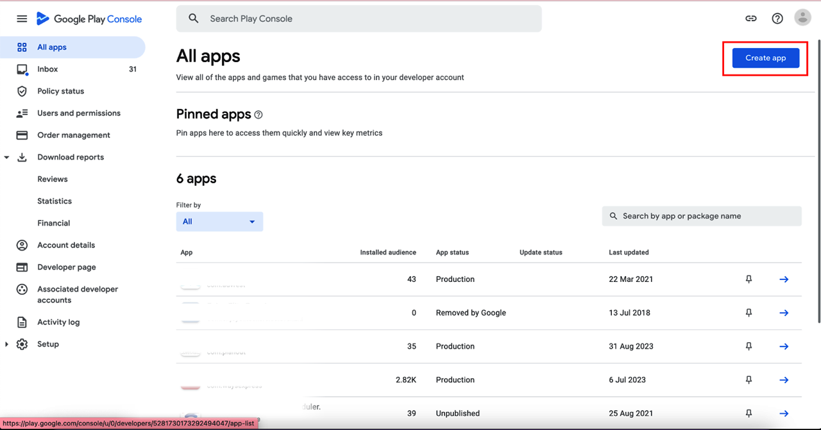Image resolution: width=821 pixels, height=430 pixels.
Task: Open app updated 22 Mar 2021 via arrow
Action: pos(784,279)
